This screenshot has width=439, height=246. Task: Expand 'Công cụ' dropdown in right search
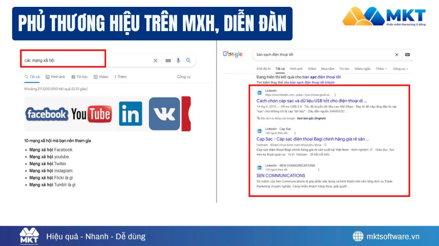click(400, 69)
